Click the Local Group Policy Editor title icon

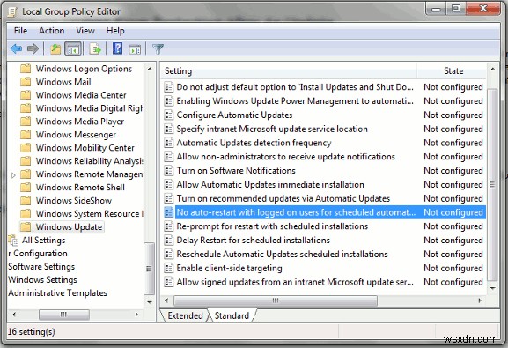click(x=12, y=11)
